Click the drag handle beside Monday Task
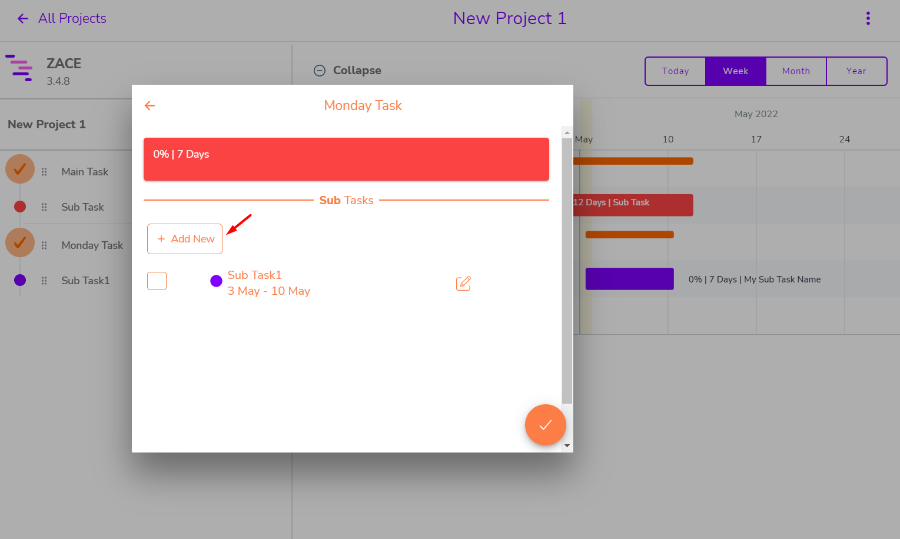The height and width of the screenshot is (539, 900). pos(44,245)
